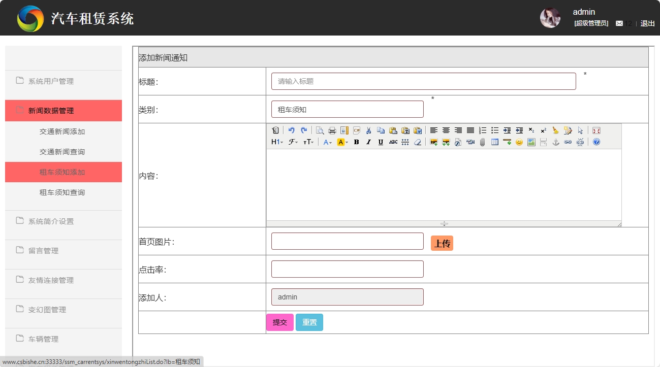Open the 交通新闻添加 menu item
660x367 pixels.
tap(63, 131)
